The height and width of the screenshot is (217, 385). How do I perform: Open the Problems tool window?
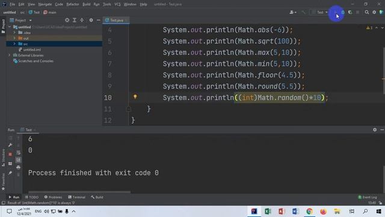point(54,197)
